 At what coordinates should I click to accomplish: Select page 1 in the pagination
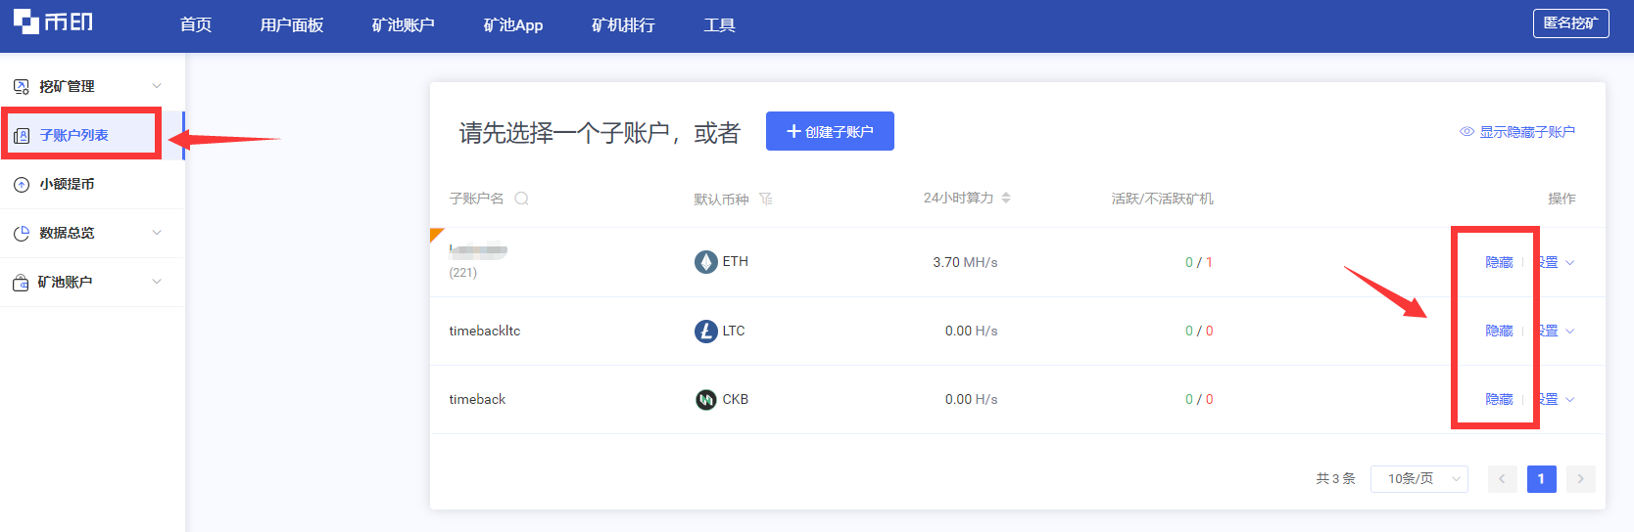[x=1541, y=479]
